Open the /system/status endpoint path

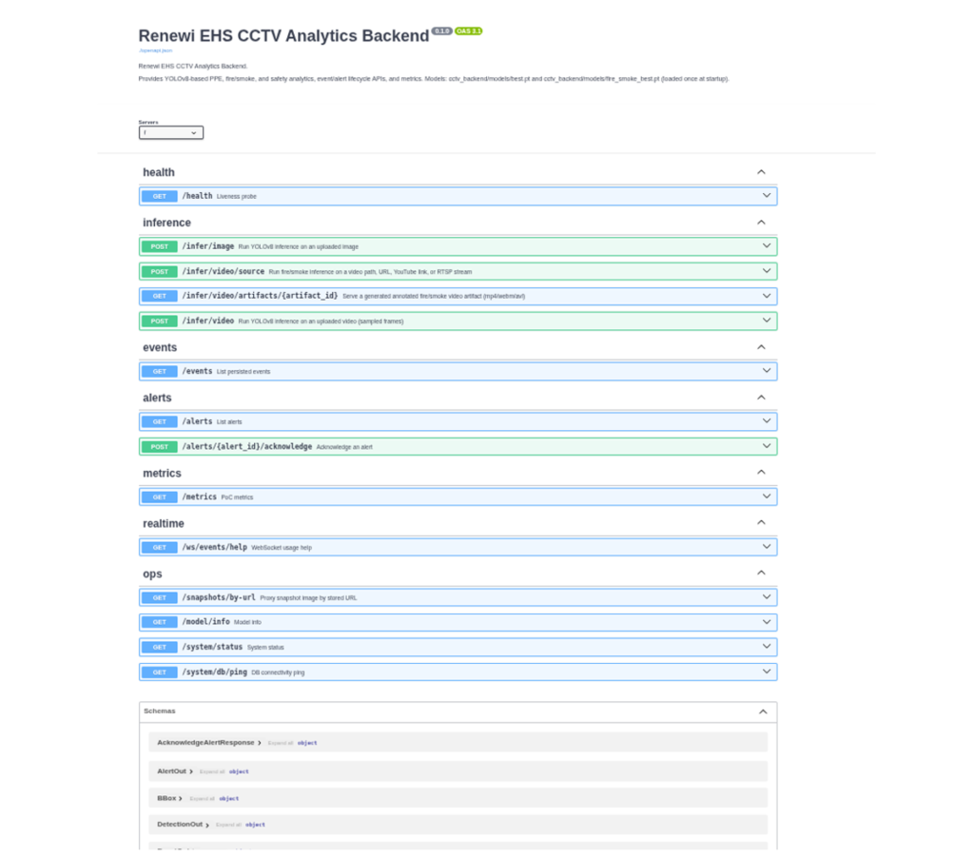[212, 647]
